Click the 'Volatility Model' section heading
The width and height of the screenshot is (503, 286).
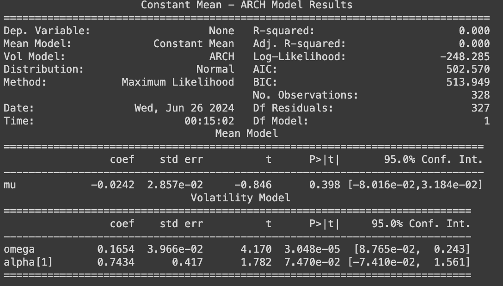click(x=240, y=198)
